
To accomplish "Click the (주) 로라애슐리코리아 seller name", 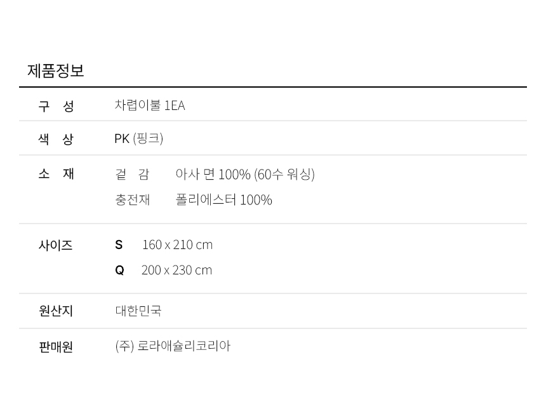I will (173, 346).
